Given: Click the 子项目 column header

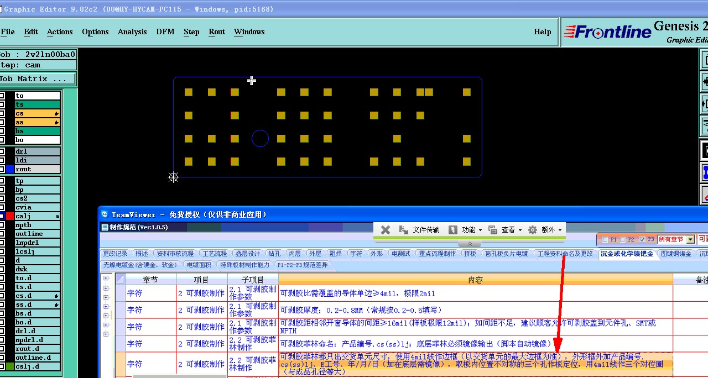Looking at the screenshot, I should coord(253,280).
